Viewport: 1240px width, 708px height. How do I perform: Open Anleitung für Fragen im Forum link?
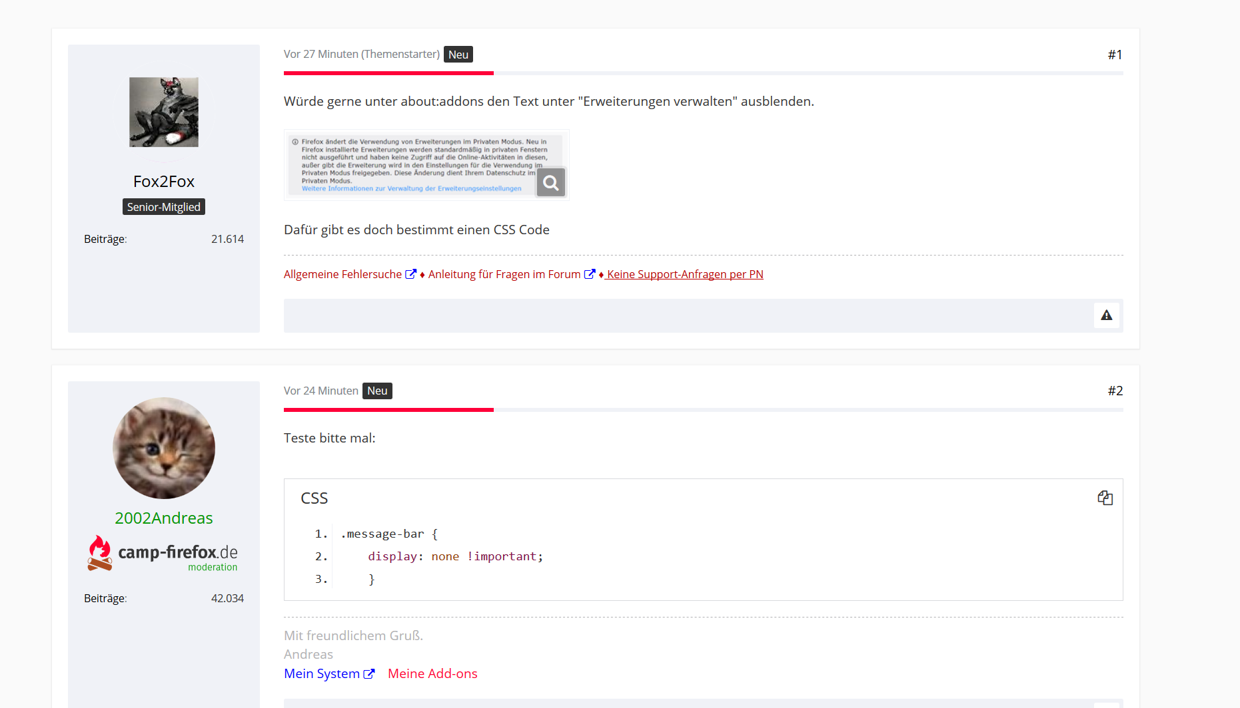coord(504,274)
